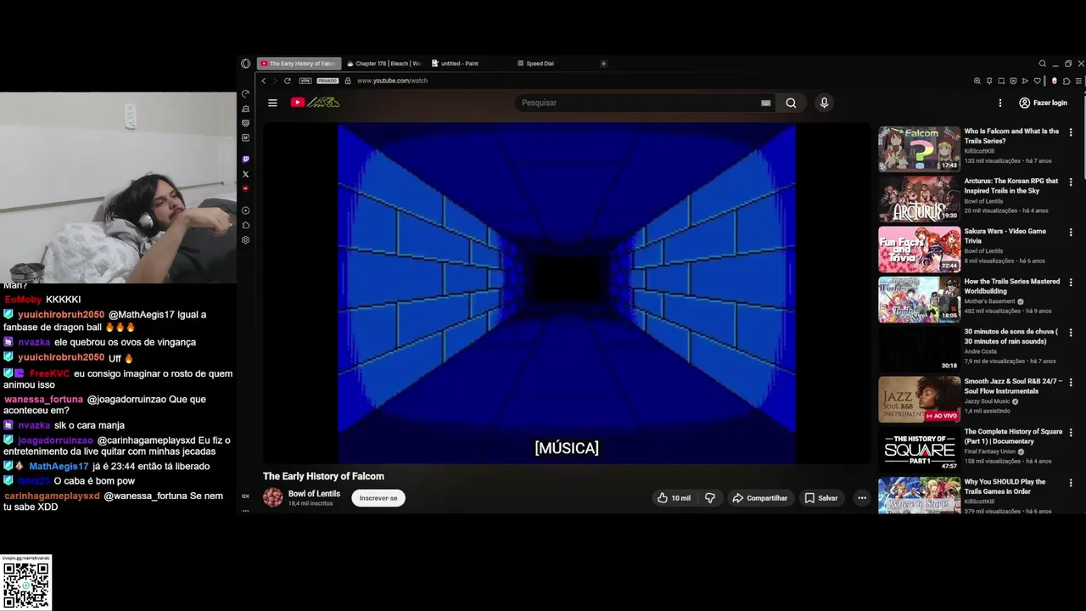
Task: Start voice search with microphone icon
Action: [824, 103]
